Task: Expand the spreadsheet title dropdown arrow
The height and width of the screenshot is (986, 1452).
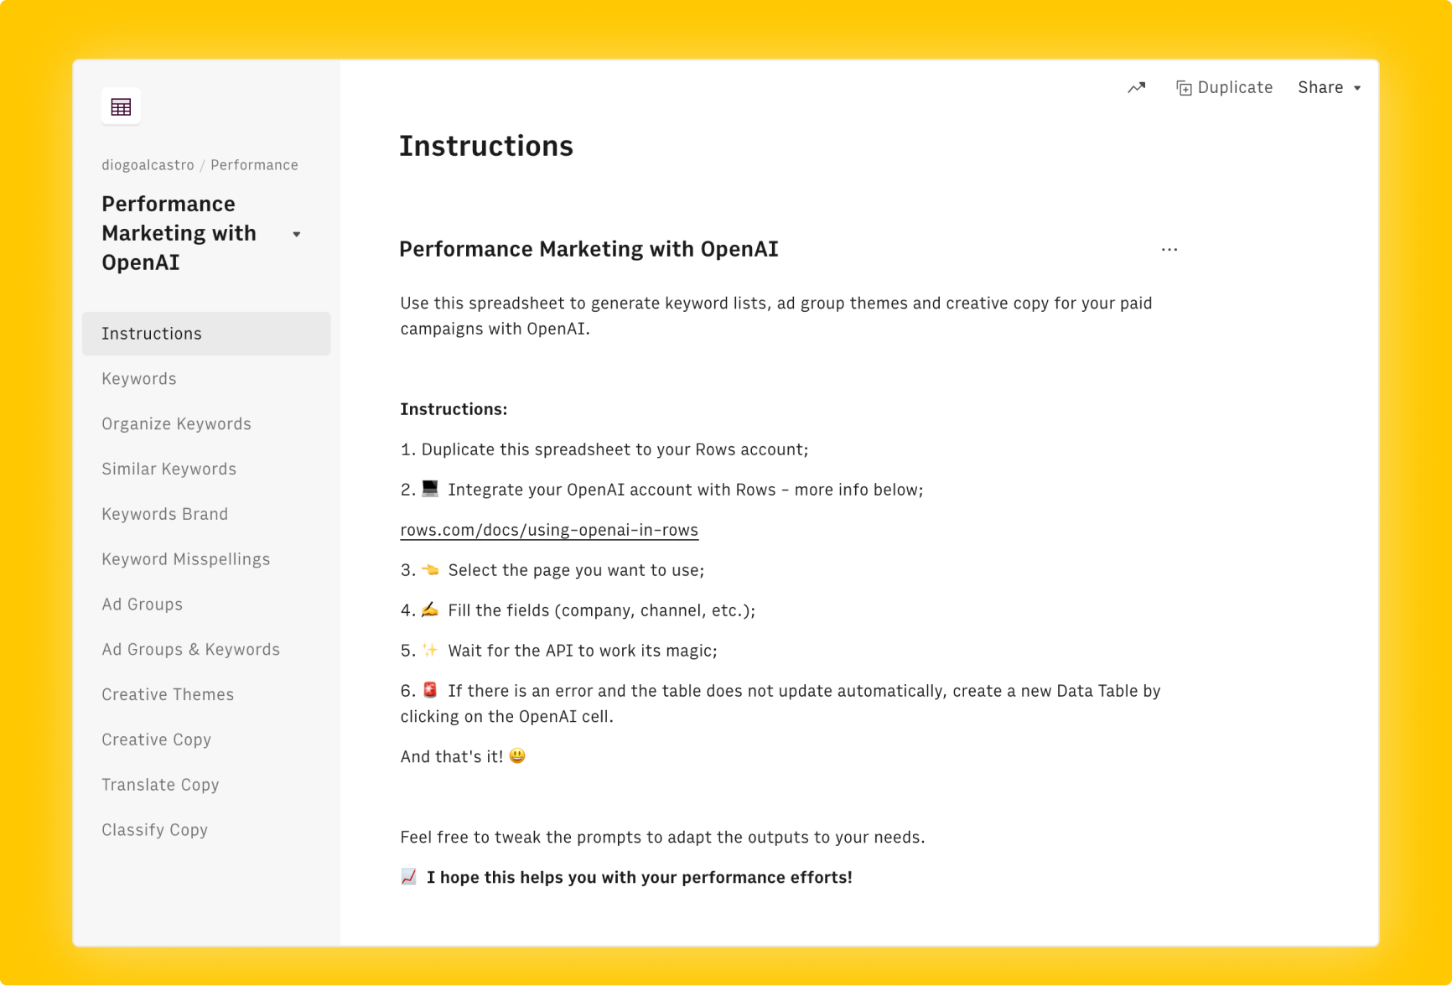Action: tap(297, 234)
